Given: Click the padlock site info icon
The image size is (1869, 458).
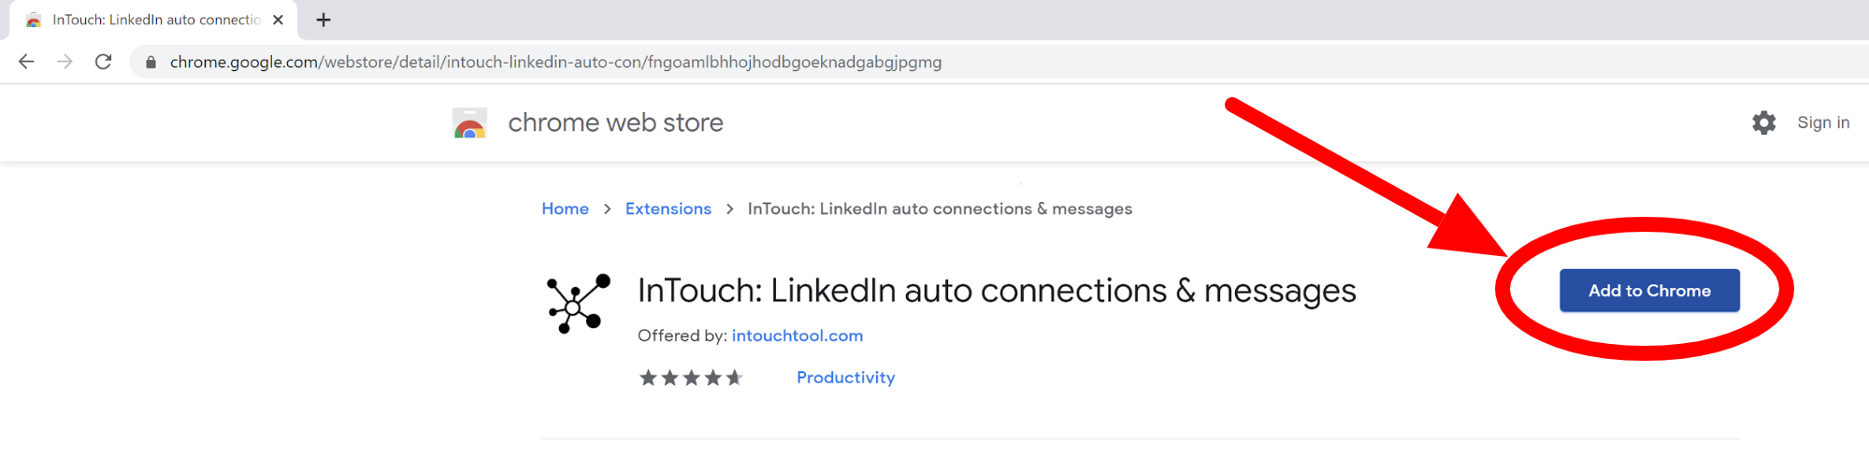Looking at the screenshot, I should 151,63.
